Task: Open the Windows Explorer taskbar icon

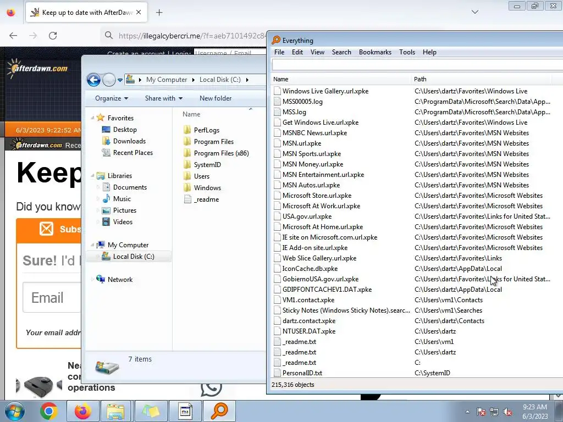Action: coord(115,411)
